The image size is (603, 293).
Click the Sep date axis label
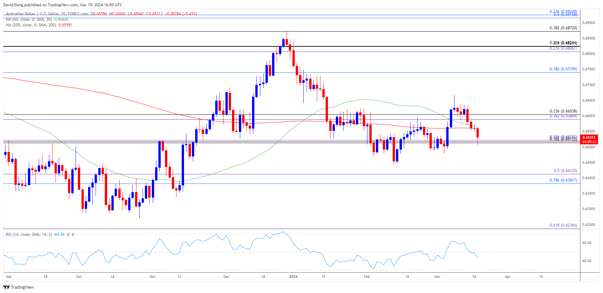(9, 277)
